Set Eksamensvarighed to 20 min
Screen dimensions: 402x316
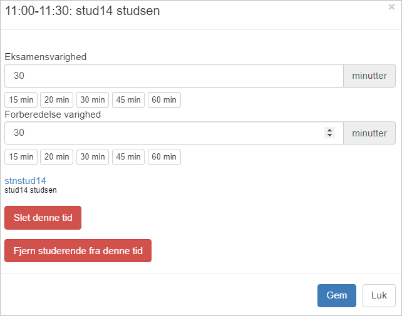[56, 99]
